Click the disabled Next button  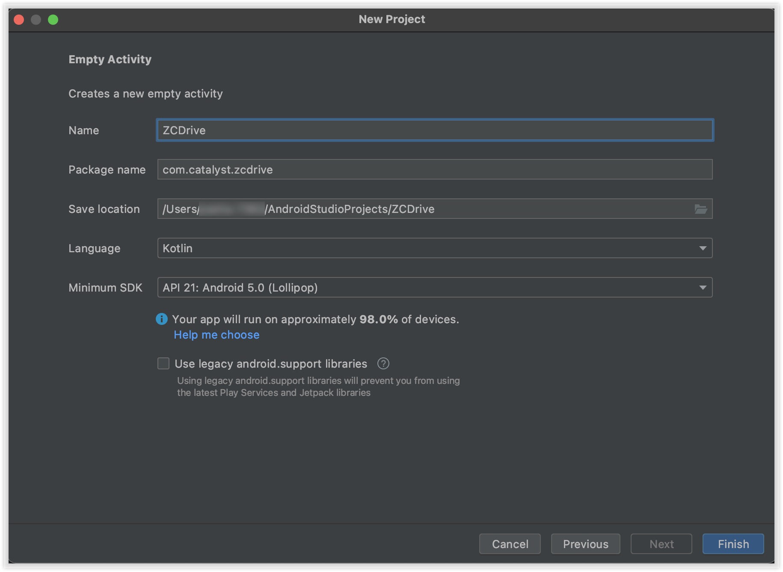[x=661, y=544]
